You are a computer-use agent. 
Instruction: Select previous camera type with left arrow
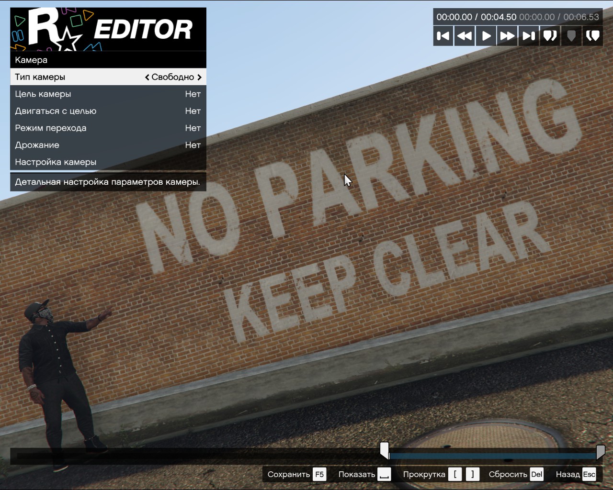point(147,77)
